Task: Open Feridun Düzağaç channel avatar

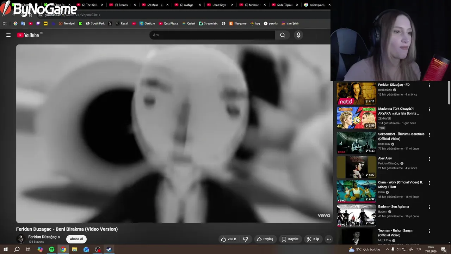Action: click(x=21, y=239)
